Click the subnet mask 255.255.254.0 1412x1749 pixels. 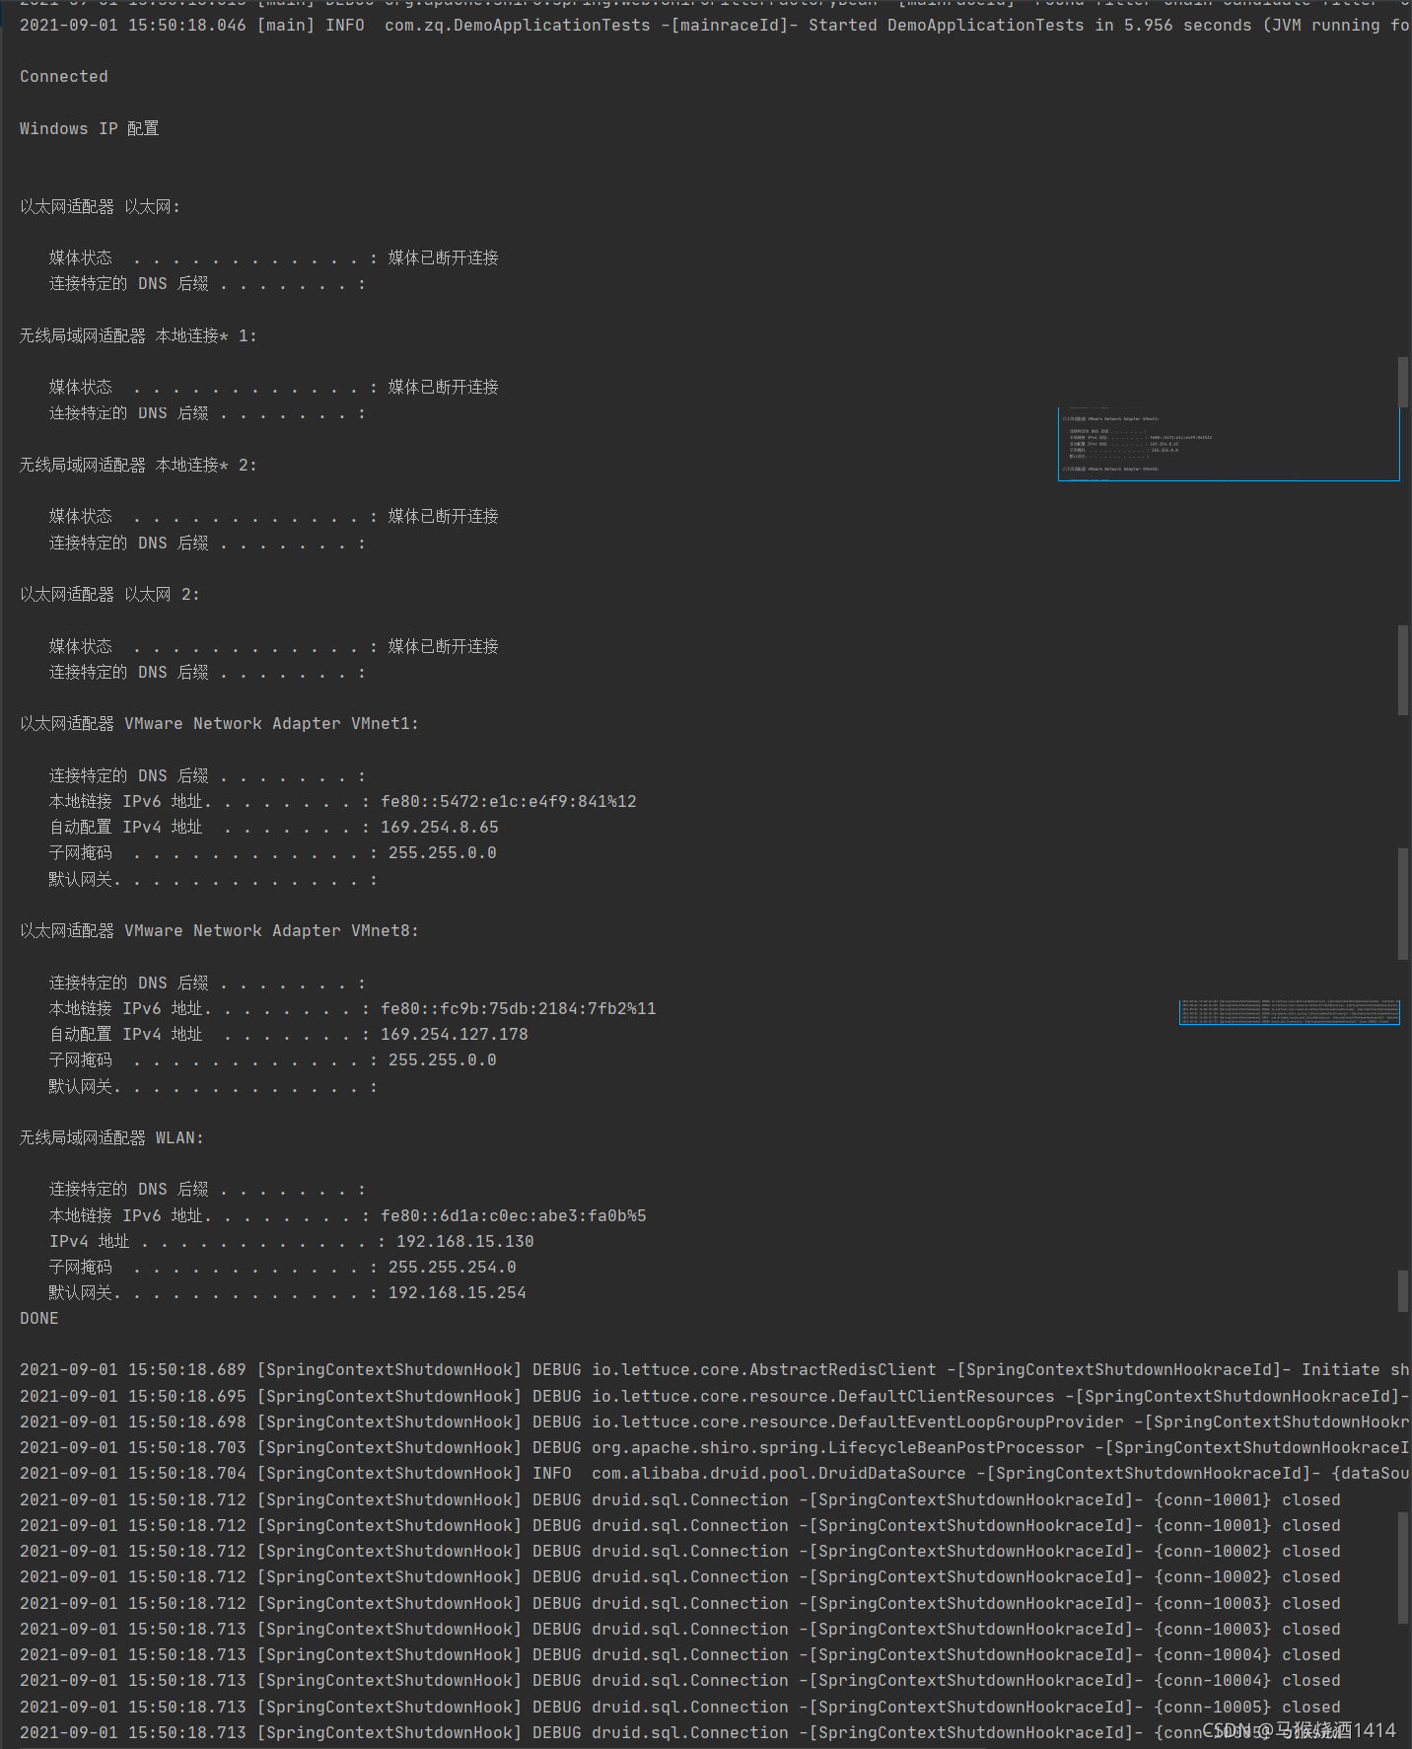click(x=452, y=1267)
